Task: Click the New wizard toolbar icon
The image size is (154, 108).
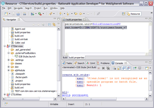Action: pos(6,14)
